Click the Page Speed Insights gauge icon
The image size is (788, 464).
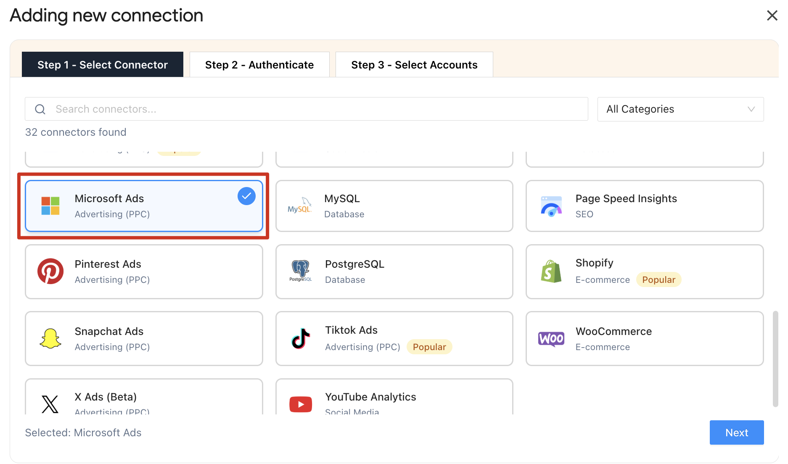(x=551, y=206)
